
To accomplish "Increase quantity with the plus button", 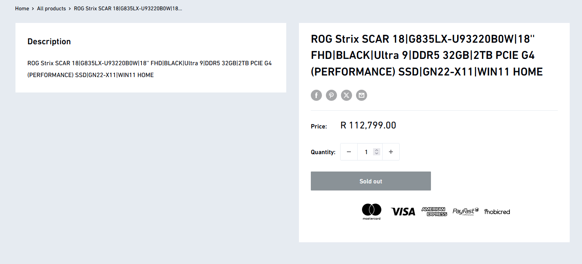I will pos(391,152).
